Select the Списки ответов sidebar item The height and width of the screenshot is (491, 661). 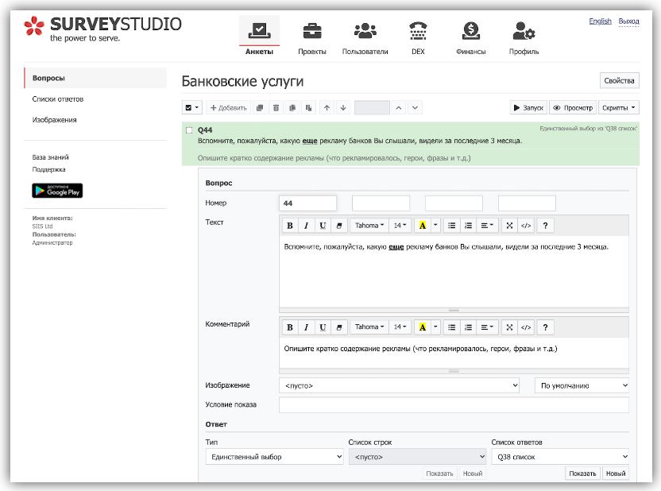pos(58,99)
